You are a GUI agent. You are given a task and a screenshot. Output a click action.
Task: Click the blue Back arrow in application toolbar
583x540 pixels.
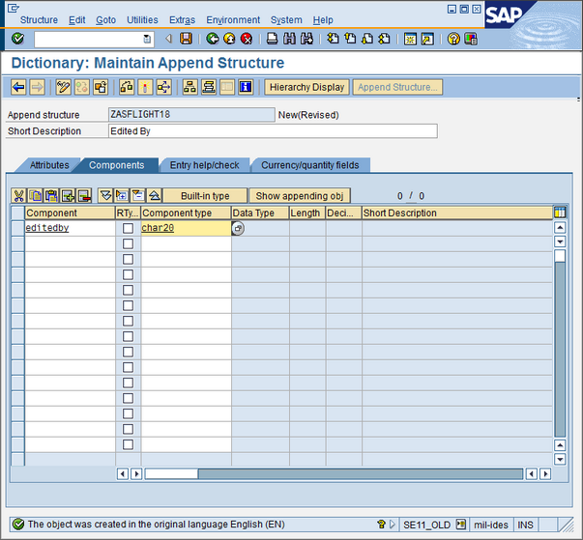pos(18,87)
